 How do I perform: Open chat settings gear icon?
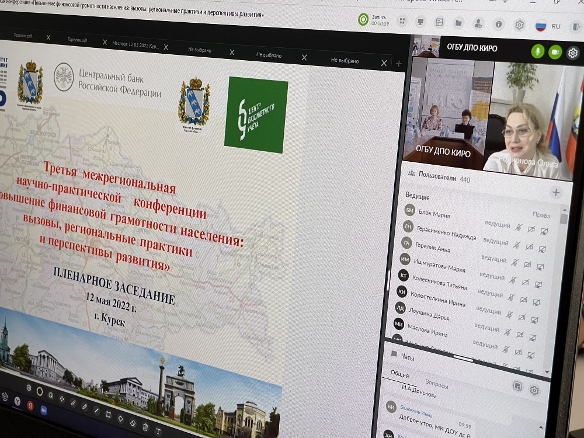point(534,390)
